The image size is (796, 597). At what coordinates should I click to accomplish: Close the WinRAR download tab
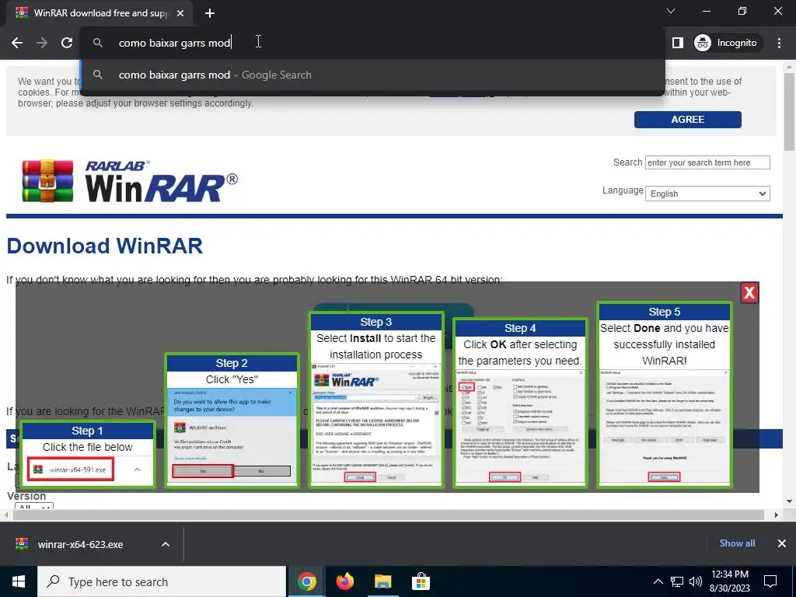click(x=180, y=13)
